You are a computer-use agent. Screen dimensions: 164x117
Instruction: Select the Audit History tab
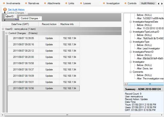148,3
